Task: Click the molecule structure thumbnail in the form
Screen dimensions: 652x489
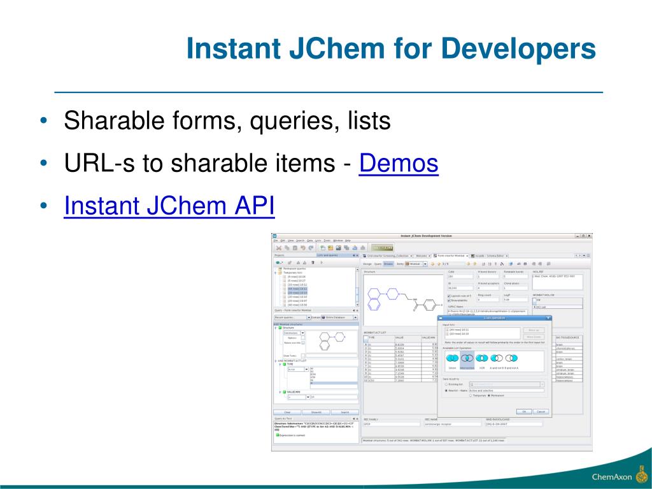Action: [403, 299]
